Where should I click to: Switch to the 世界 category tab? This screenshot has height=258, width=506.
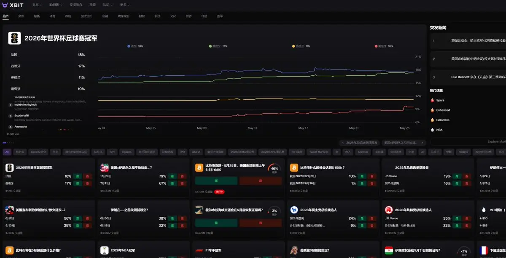[188, 16]
